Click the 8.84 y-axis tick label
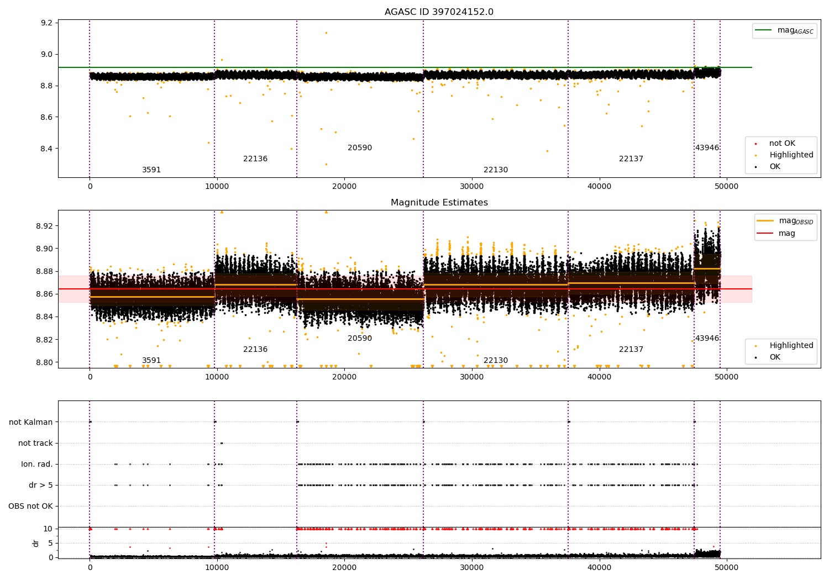Screen dimensions: 829x580 [45, 317]
